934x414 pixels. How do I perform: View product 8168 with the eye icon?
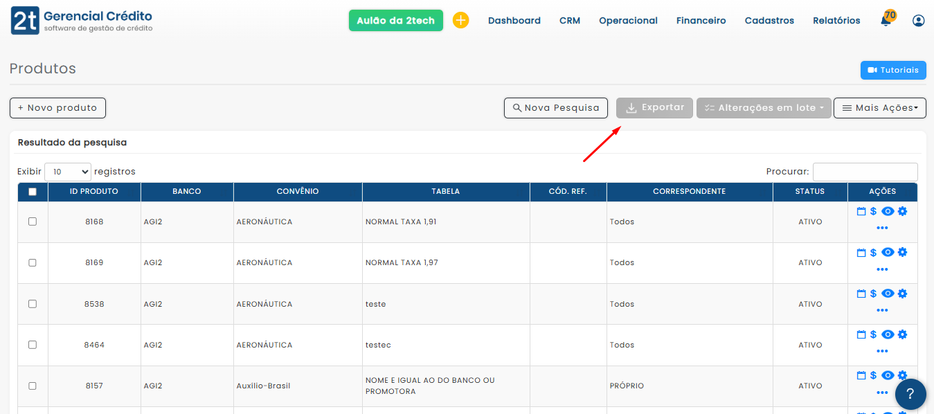click(x=888, y=212)
